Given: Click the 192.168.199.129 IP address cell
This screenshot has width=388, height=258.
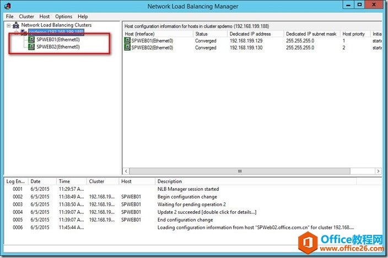Looking at the screenshot, I should point(246,41).
